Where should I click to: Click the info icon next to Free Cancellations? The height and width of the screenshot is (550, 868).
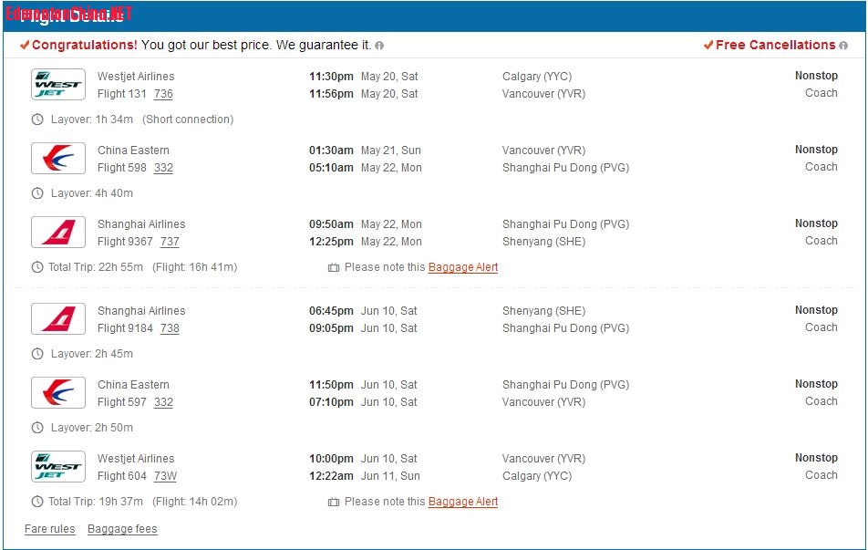click(843, 46)
